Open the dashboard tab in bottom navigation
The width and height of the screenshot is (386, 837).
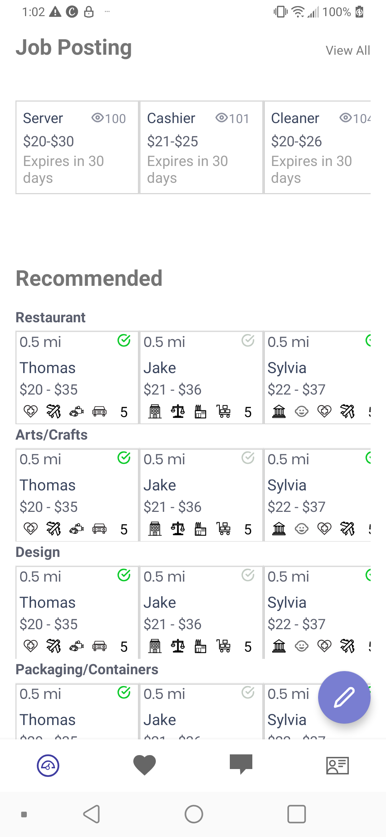48,765
